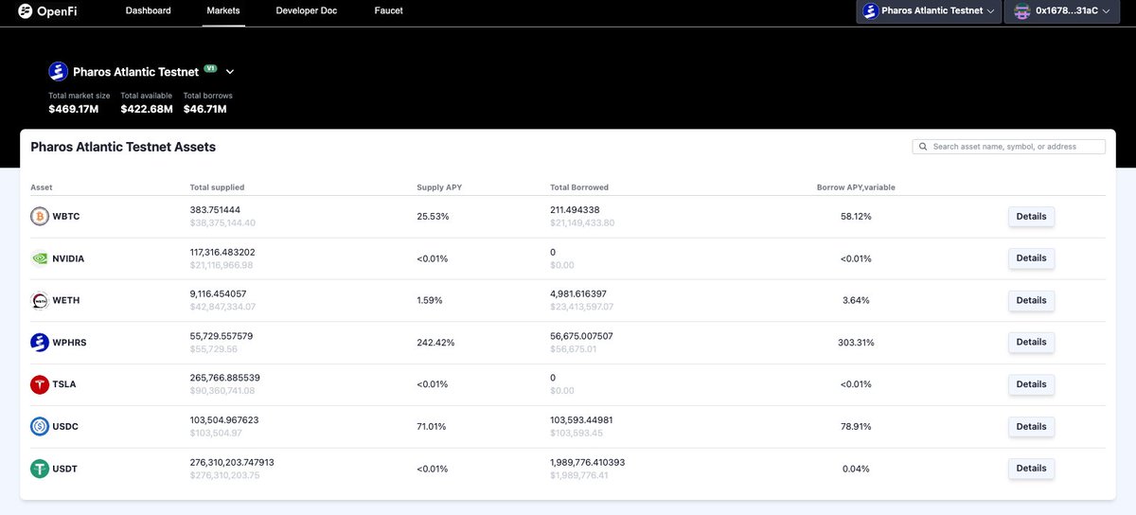Image resolution: width=1136 pixels, height=515 pixels.
Task: Click USDC borrow APY 78.91%
Action: click(856, 427)
